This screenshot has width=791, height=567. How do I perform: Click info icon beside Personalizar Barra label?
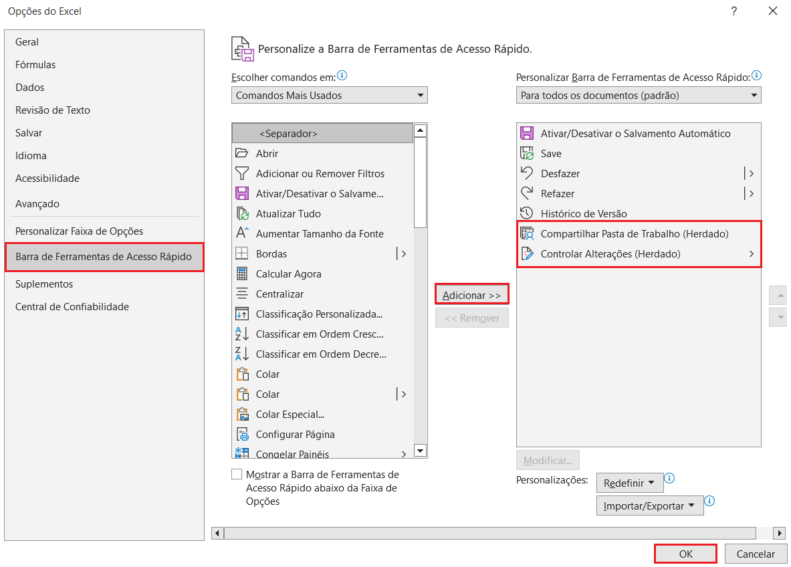coord(756,76)
